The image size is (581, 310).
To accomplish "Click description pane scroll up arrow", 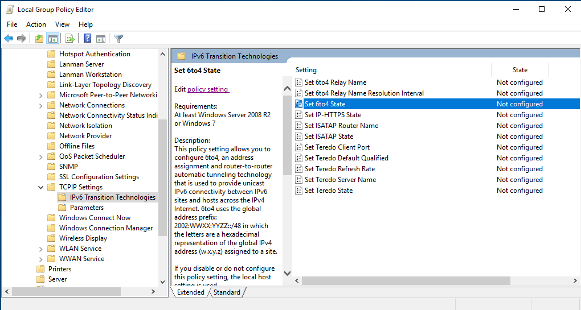I will (287, 89).
